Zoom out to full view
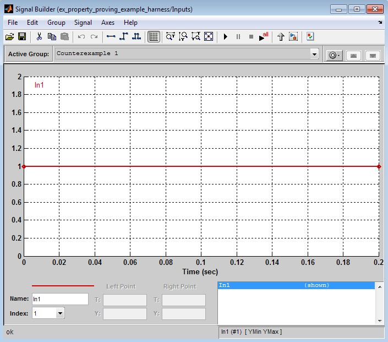The width and height of the screenshot is (388, 342). tap(209, 37)
